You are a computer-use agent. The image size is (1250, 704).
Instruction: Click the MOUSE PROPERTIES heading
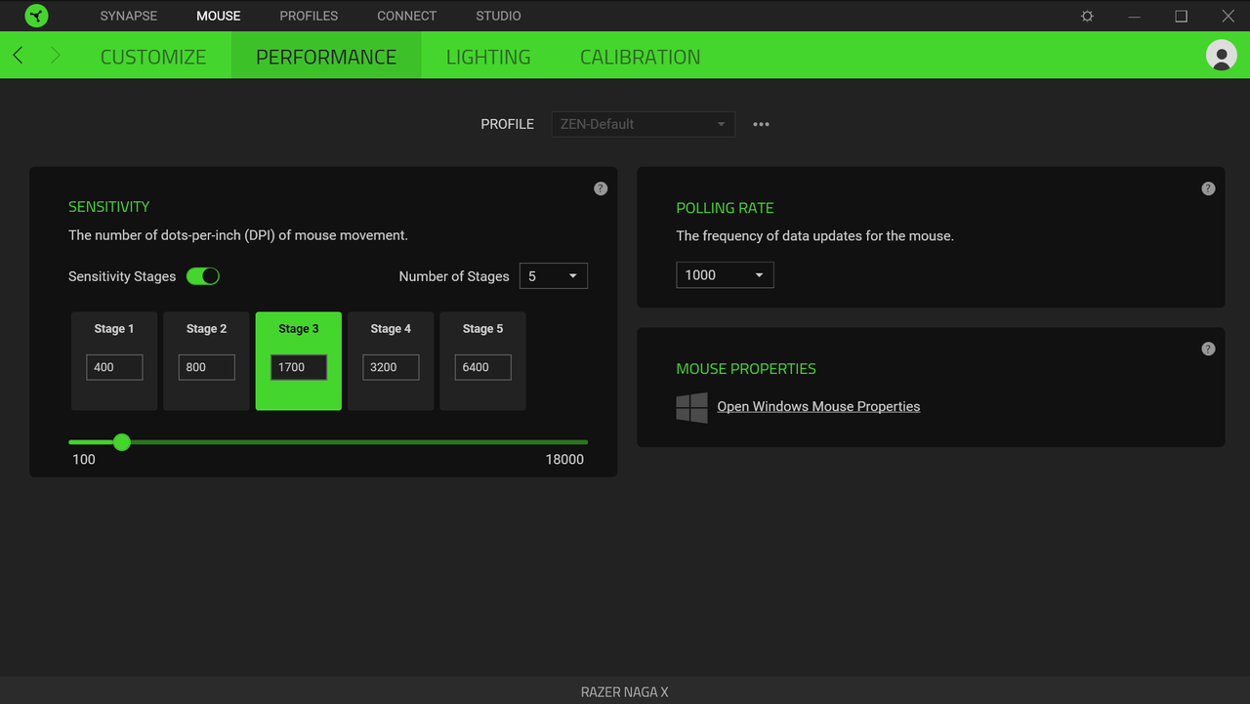[x=746, y=369]
